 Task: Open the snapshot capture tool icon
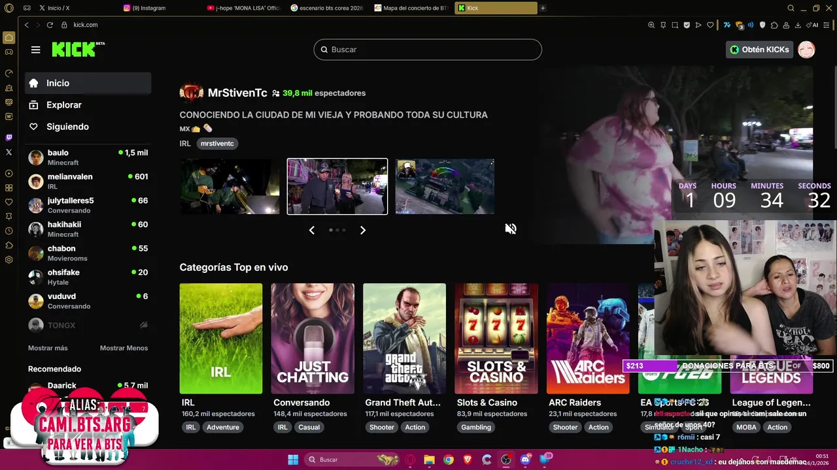(675, 25)
